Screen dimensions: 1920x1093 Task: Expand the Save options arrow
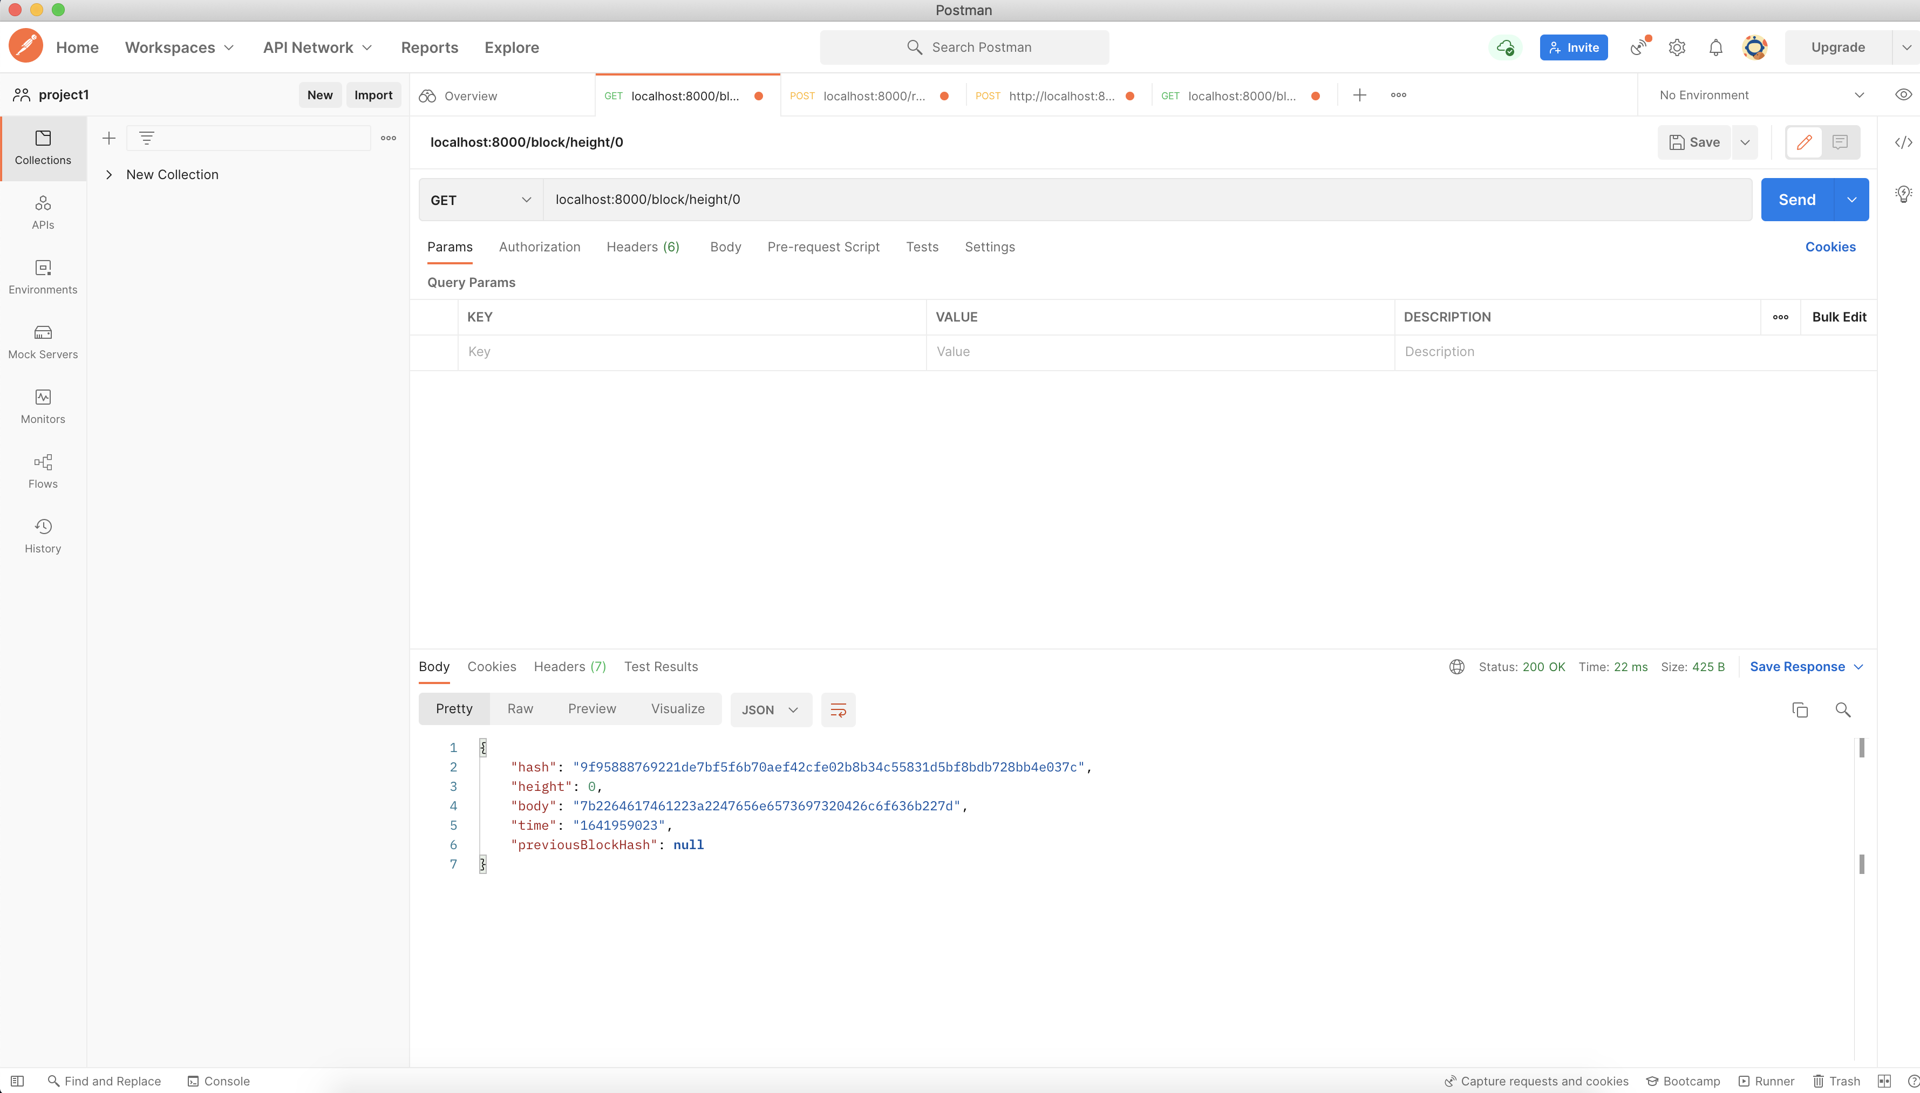pyautogui.click(x=1744, y=142)
